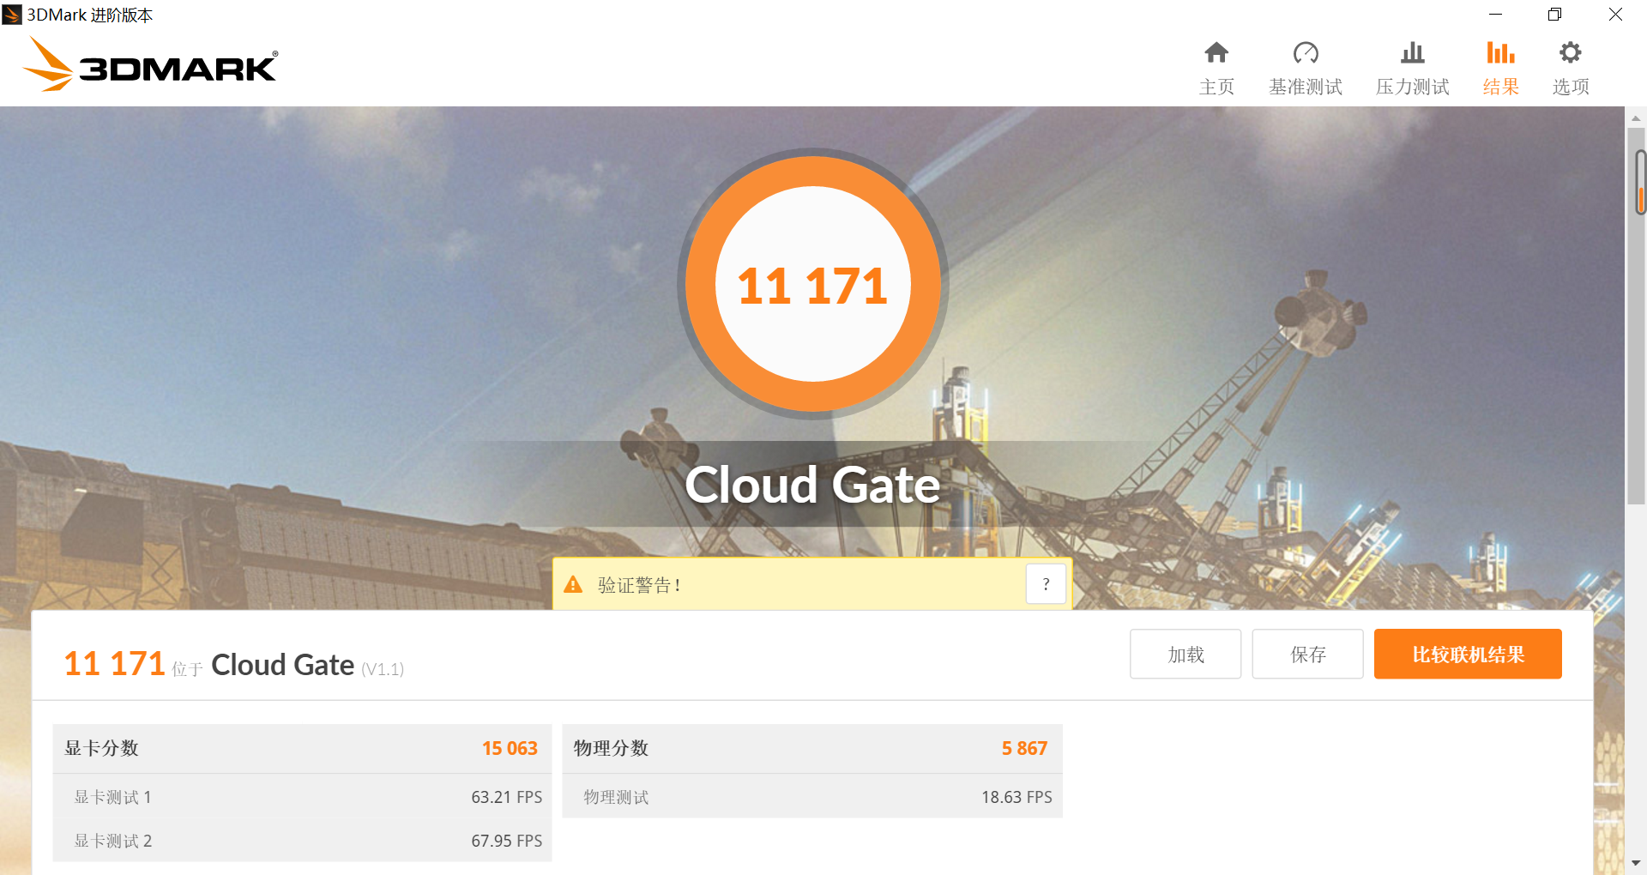Click the graphics score value 15 063
The width and height of the screenshot is (1647, 875).
[510, 748]
